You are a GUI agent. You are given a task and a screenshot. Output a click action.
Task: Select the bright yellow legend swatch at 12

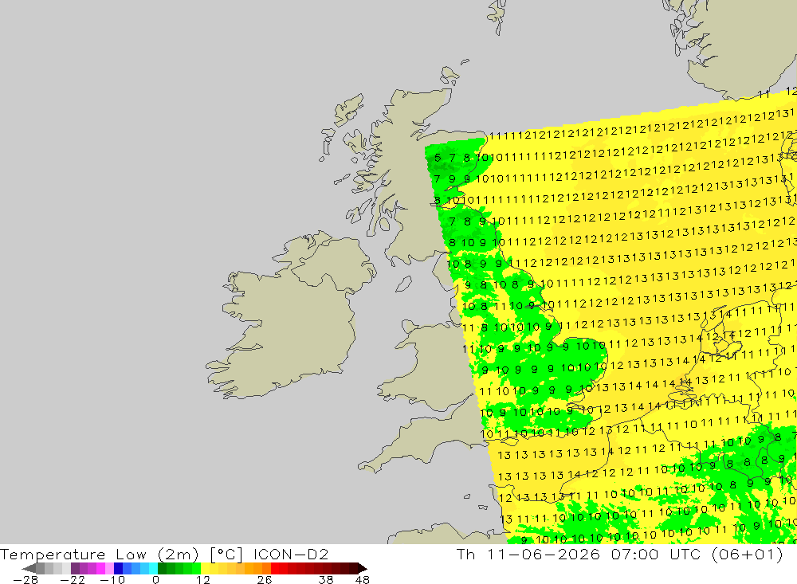coord(206,569)
